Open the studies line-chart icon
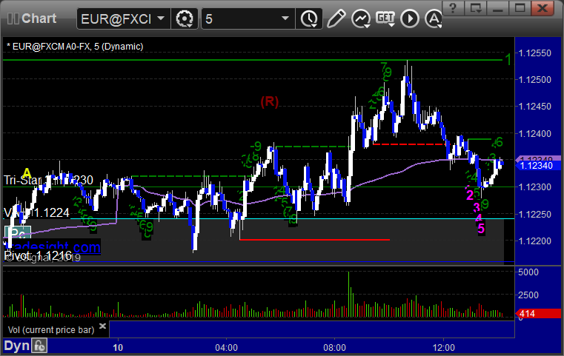564x356 pixels. click(x=361, y=19)
